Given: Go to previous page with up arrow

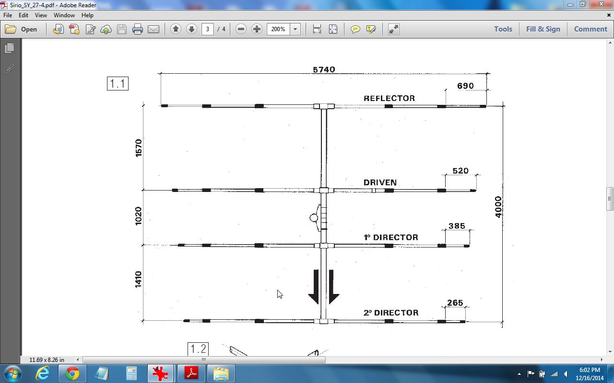Looking at the screenshot, I should point(176,29).
